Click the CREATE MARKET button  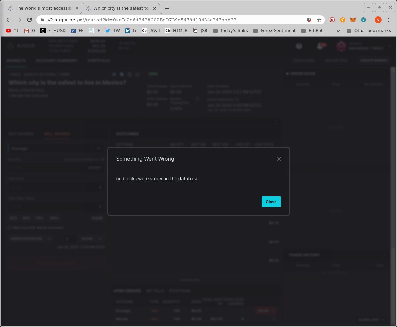click(x=374, y=60)
